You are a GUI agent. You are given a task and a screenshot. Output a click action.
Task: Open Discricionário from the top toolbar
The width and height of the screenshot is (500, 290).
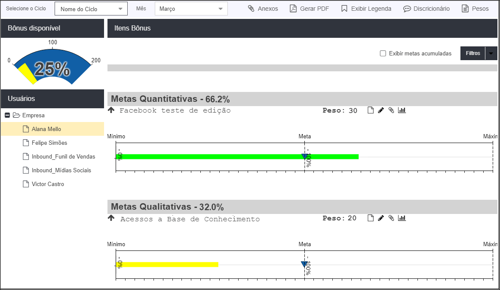coord(426,9)
